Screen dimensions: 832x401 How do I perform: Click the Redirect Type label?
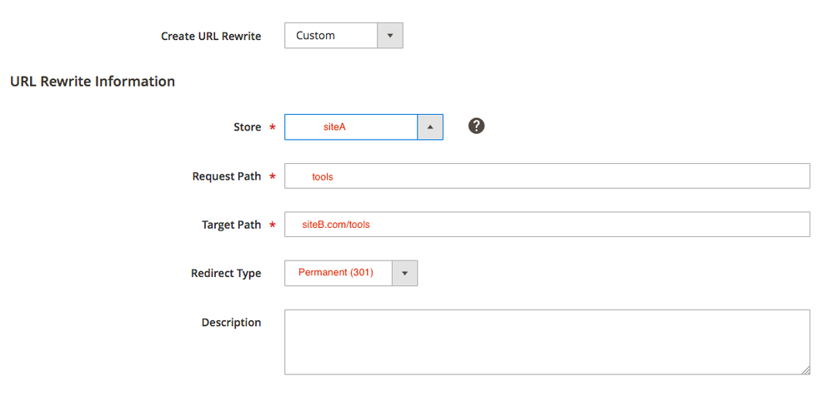[x=226, y=274]
